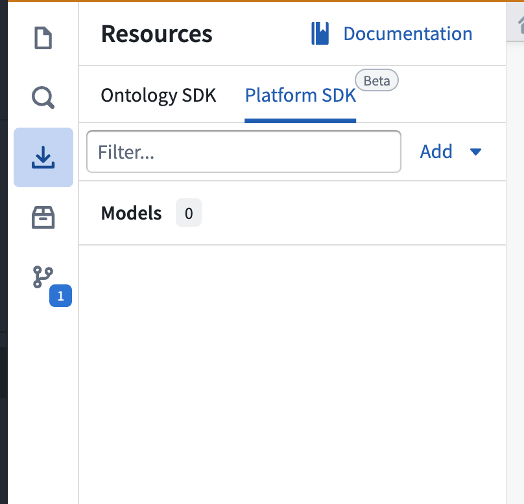Click the Models label text
This screenshot has width=524, height=504.
click(131, 212)
